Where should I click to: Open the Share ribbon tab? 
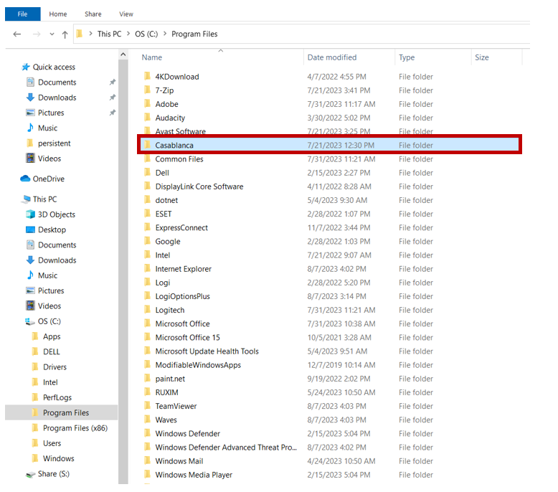[x=93, y=14]
